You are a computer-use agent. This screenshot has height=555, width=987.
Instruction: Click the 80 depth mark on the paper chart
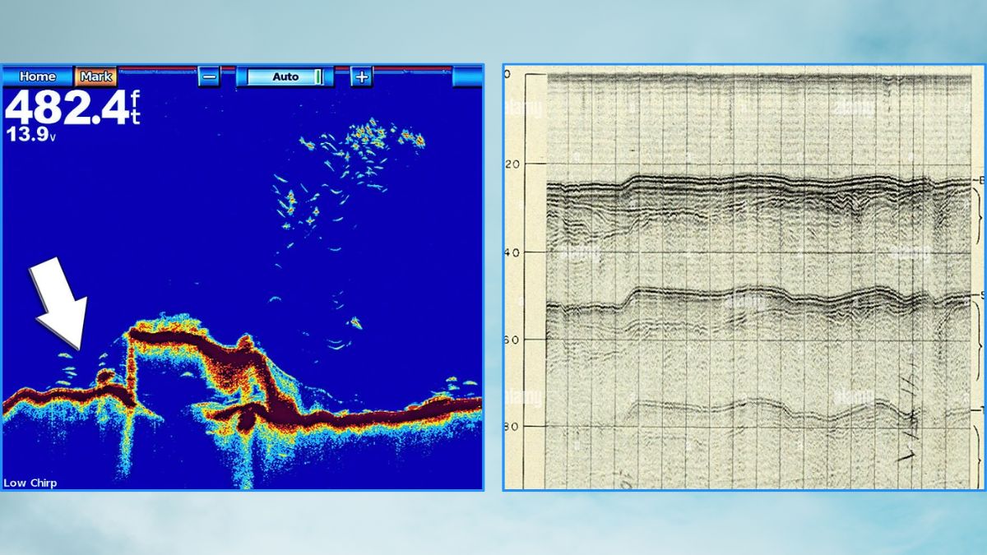(512, 426)
